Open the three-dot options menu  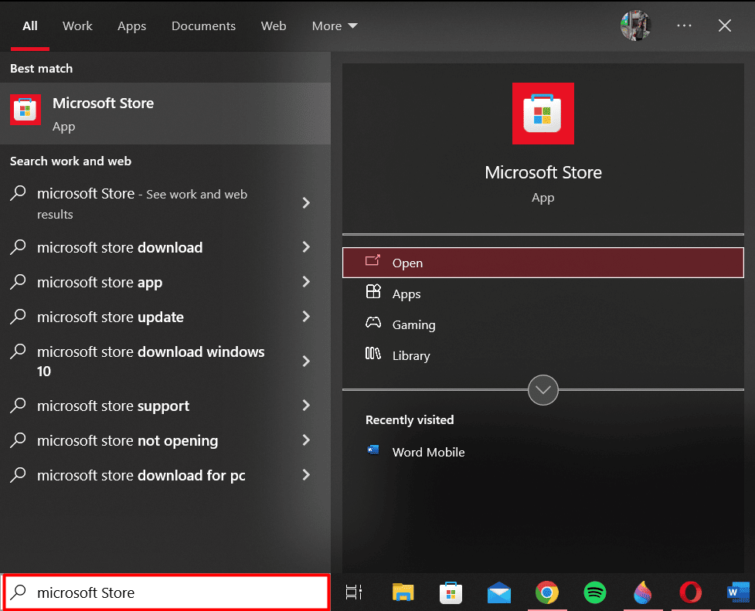tap(684, 25)
